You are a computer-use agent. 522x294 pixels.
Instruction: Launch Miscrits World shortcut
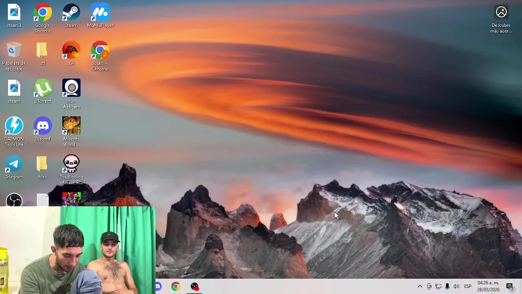71,132
